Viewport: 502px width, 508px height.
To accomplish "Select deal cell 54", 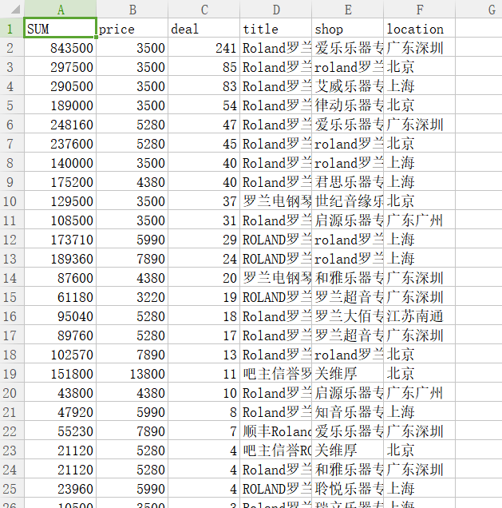I will coord(204,105).
